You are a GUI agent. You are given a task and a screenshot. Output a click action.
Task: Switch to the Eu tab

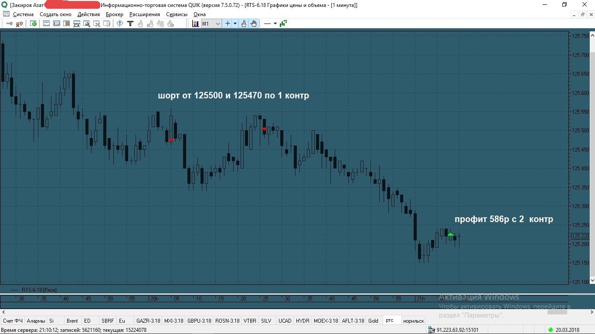(x=125, y=321)
